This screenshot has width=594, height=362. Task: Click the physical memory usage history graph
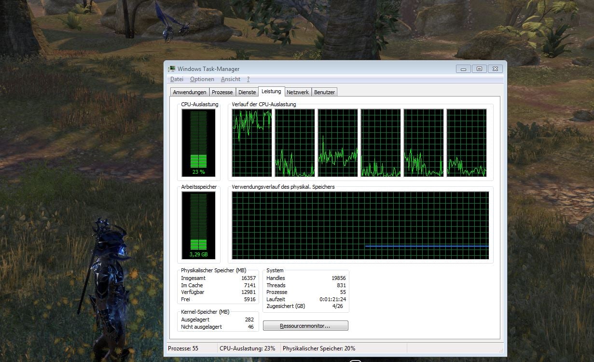tap(360, 225)
